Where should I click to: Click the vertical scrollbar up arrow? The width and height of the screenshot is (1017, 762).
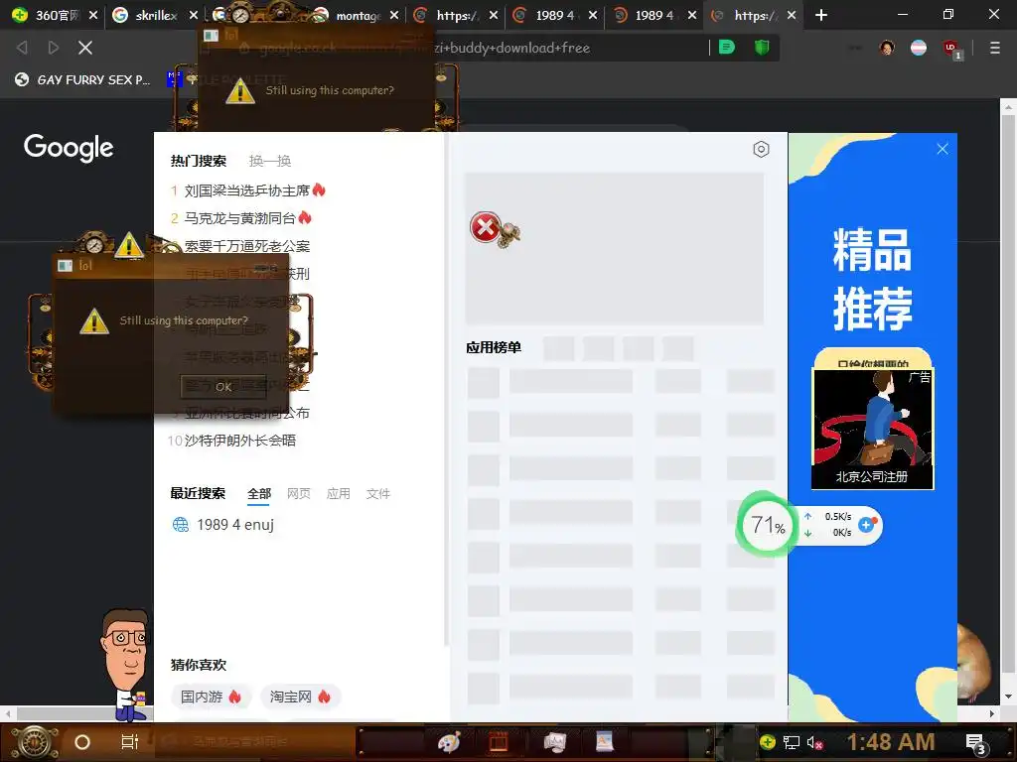tap(1008, 107)
